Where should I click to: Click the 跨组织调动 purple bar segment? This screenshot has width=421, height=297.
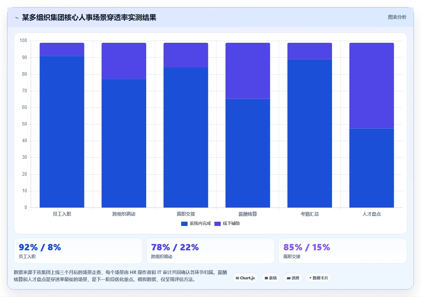click(x=124, y=61)
